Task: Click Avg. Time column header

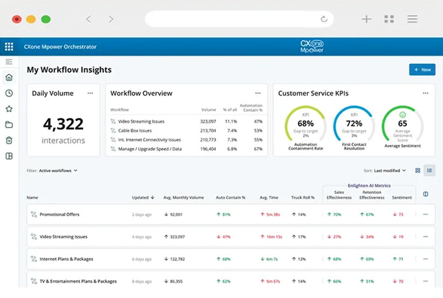Action: pos(269,197)
